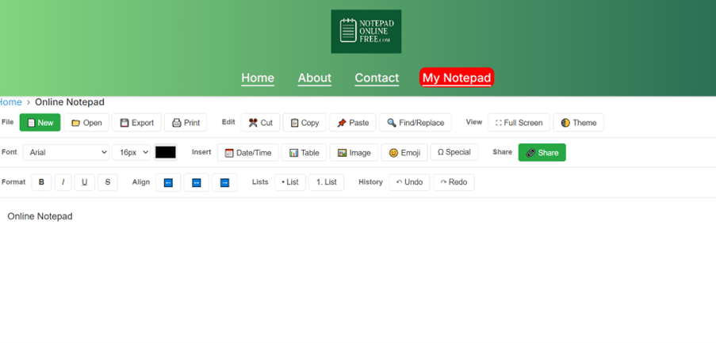The width and height of the screenshot is (716, 343).
Task: Insert an Emoji
Action: point(404,153)
